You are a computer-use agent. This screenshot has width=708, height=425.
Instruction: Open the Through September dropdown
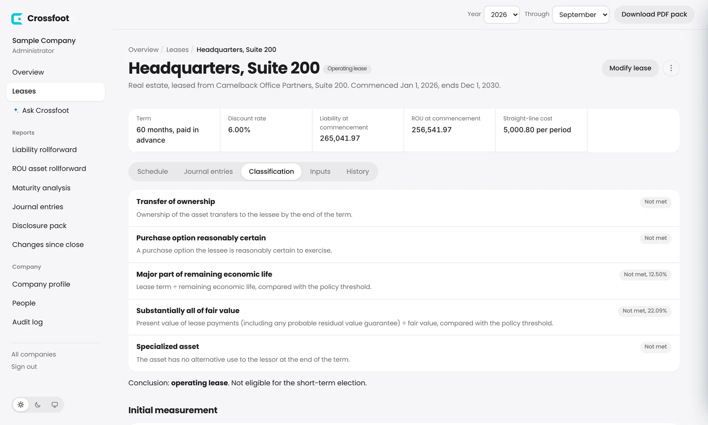coord(581,15)
